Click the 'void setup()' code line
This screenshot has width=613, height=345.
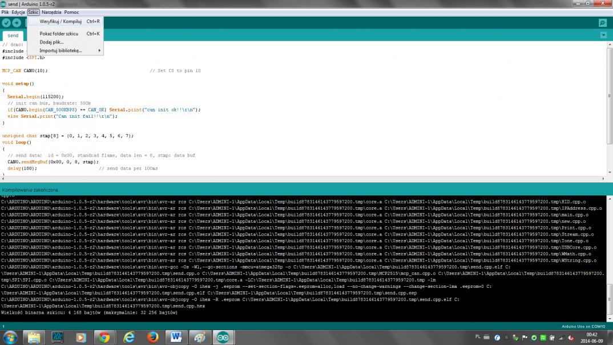click(18, 84)
